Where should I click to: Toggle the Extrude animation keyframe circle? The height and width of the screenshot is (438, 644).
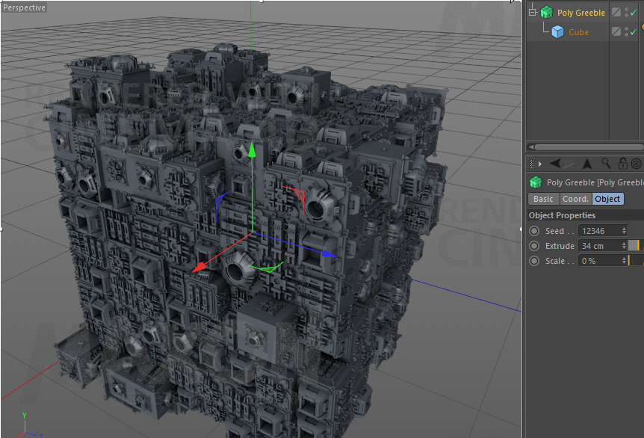point(534,246)
